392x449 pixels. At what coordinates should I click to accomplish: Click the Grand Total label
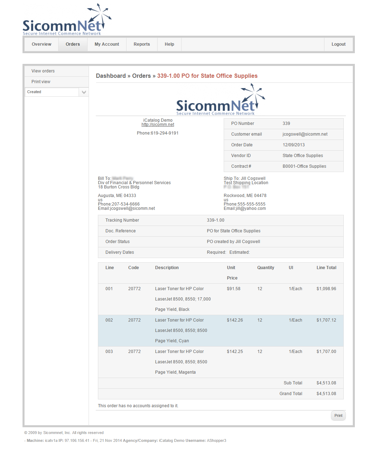click(x=291, y=394)
